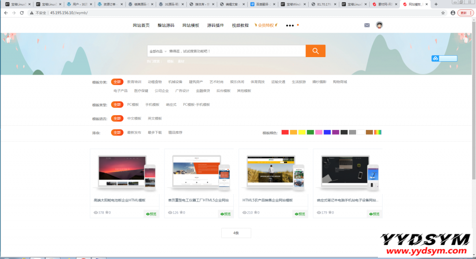Open the envelope messages icon
The width and height of the screenshot is (476, 259).
coord(367,25)
